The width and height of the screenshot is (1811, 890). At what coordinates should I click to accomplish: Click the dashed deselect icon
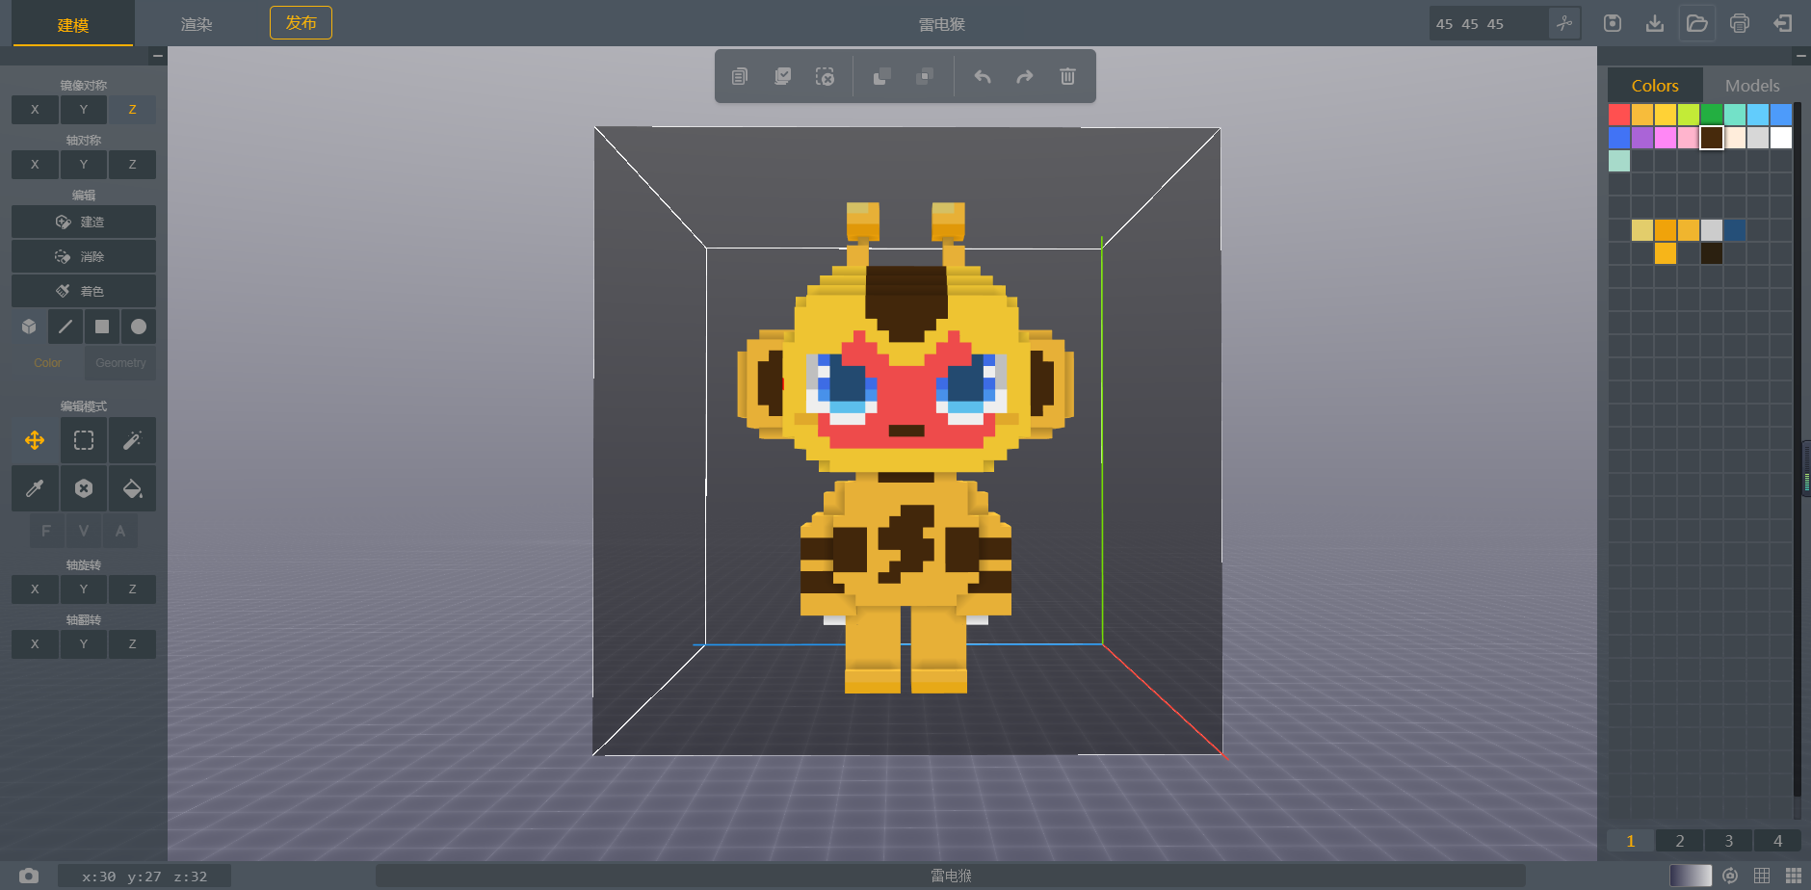[825, 76]
